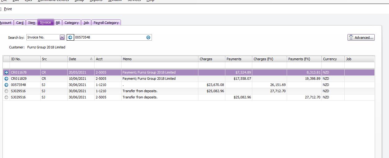Switch to the Payroll Category tab

[x=106, y=23]
